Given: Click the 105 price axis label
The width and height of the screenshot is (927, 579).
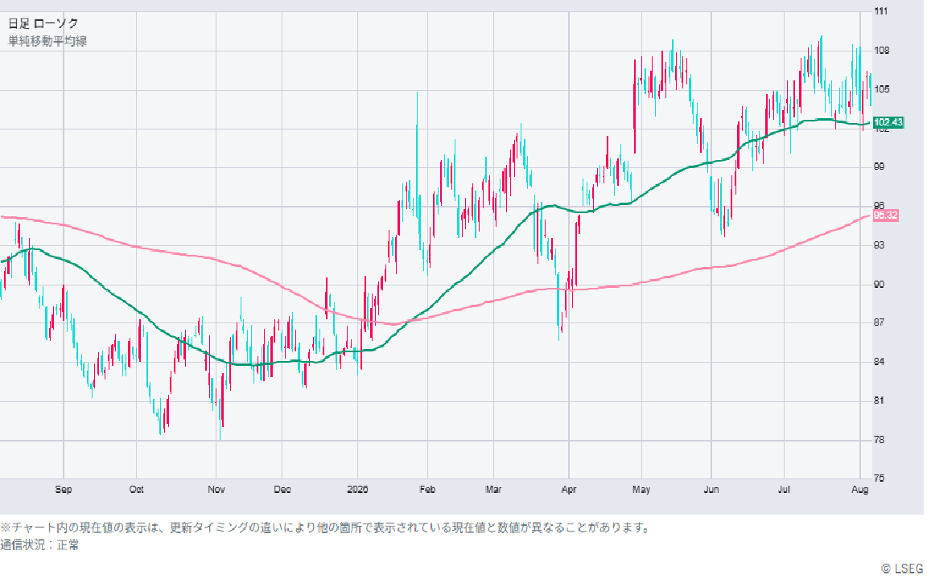Looking at the screenshot, I should click(881, 89).
